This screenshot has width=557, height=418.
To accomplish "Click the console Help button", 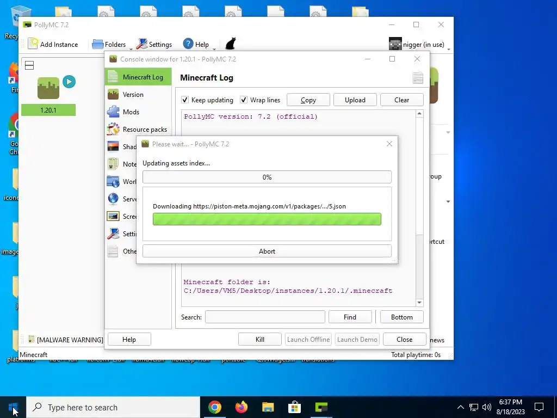I will pyautogui.click(x=129, y=340).
